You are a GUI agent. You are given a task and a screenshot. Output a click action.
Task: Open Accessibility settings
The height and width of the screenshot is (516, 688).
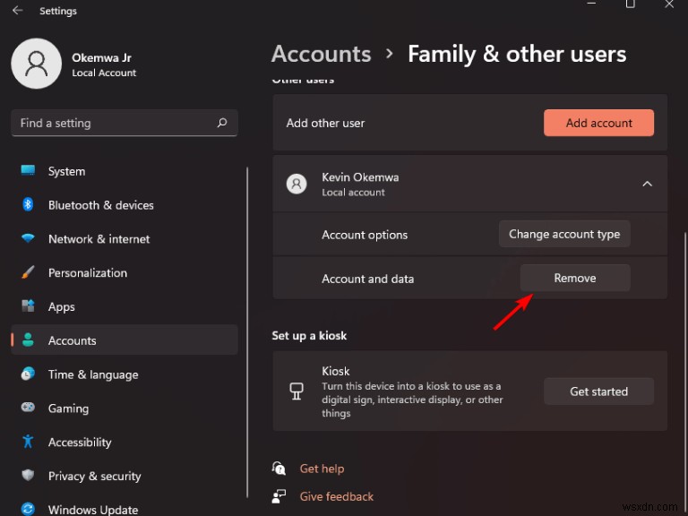pyautogui.click(x=125, y=442)
